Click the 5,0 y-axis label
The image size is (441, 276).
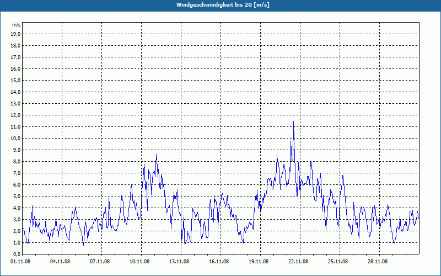click(x=17, y=197)
